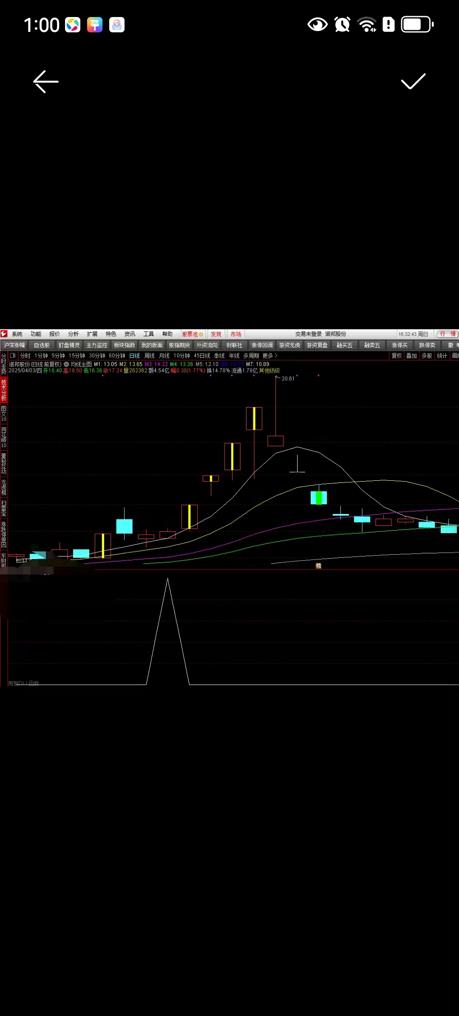Switch to 15分钟 period
This screenshot has width=459, height=1016.
tap(77, 355)
